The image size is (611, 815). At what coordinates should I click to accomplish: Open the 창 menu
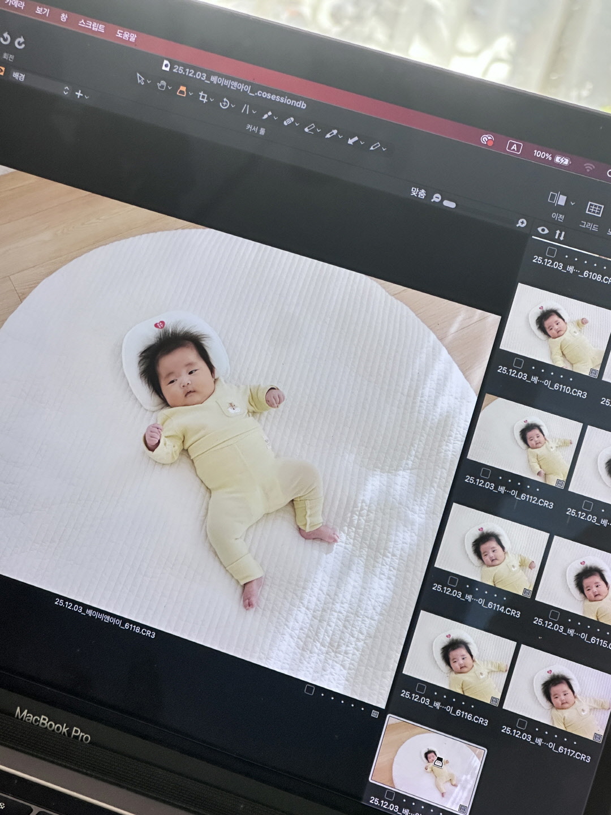click(63, 18)
